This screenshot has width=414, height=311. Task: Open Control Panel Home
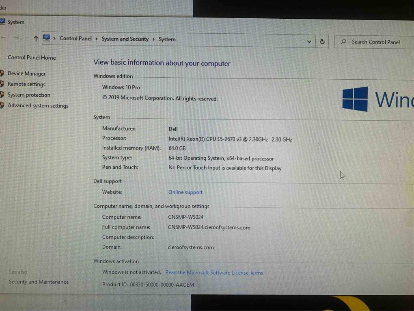[32, 57]
